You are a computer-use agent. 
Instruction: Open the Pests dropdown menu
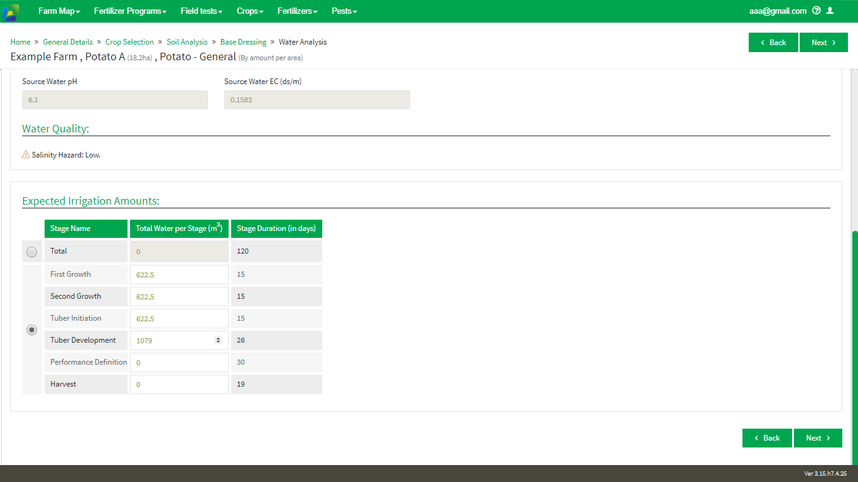coord(344,11)
